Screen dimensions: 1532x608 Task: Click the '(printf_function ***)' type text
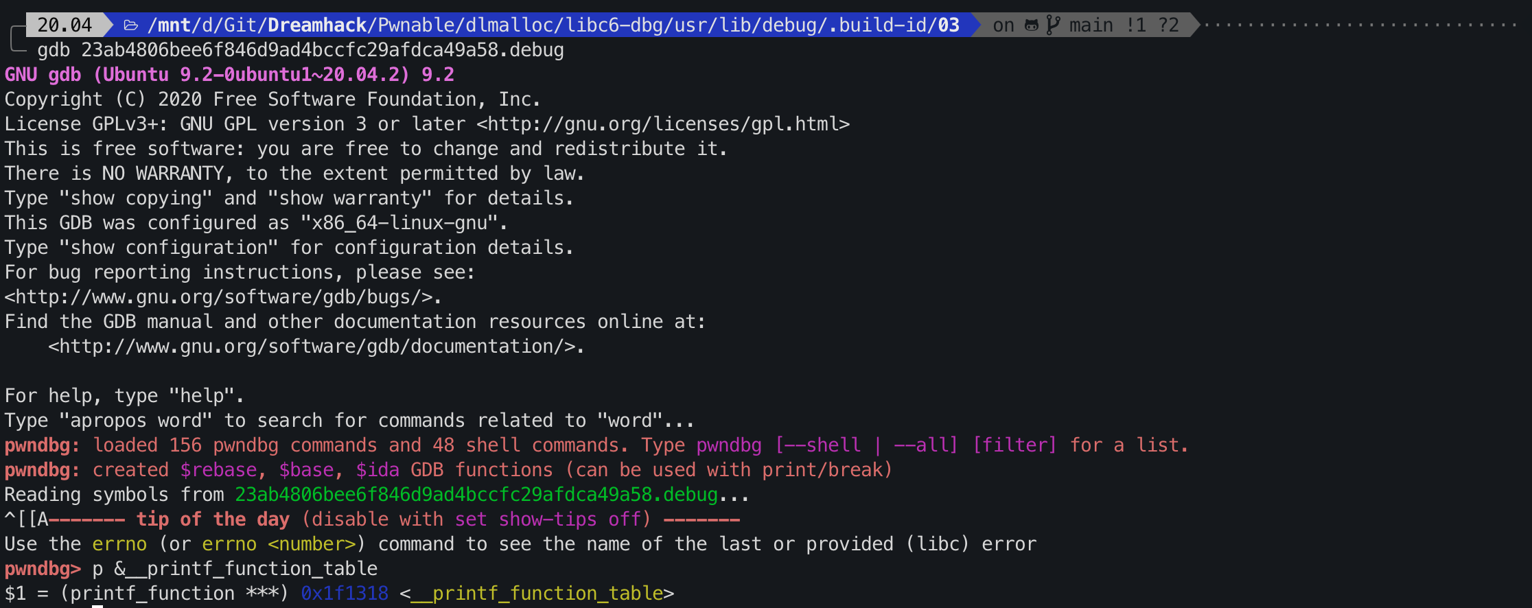pos(174,594)
